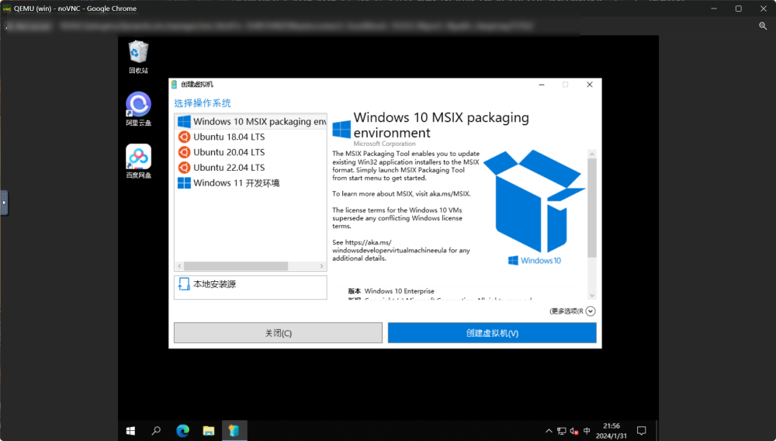Expand 更多选项 more options chevron
The width and height of the screenshot is (776, 441).
(591, 311)
